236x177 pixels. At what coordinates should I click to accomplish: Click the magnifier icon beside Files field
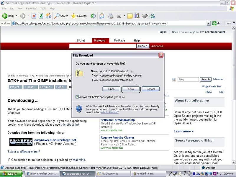coord(174,80)
